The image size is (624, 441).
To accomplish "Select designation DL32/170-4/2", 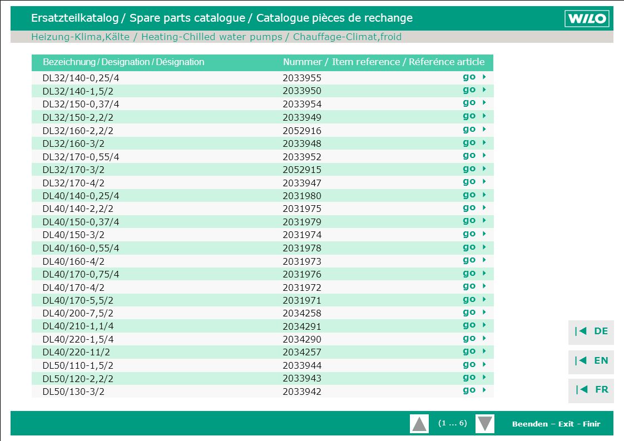I will (x=73, y=183).
